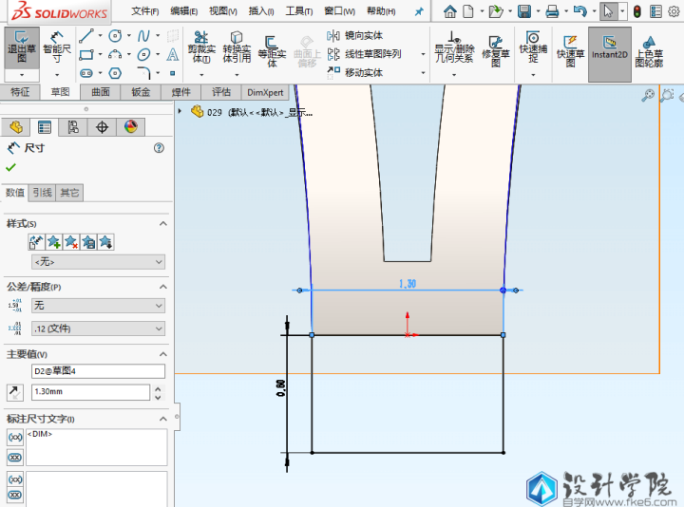Image resolution: width=684 pixels, height=507 pixels.
Task: Open Repair Sketch (修复草图) tool
Action: click(495, 49)
